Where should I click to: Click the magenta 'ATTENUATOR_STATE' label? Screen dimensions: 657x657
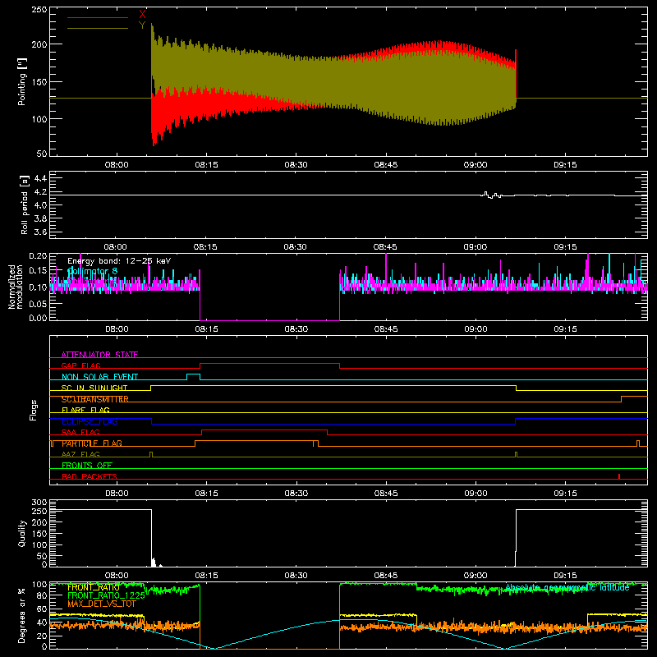pyautogui.click(x=99, y=355)
